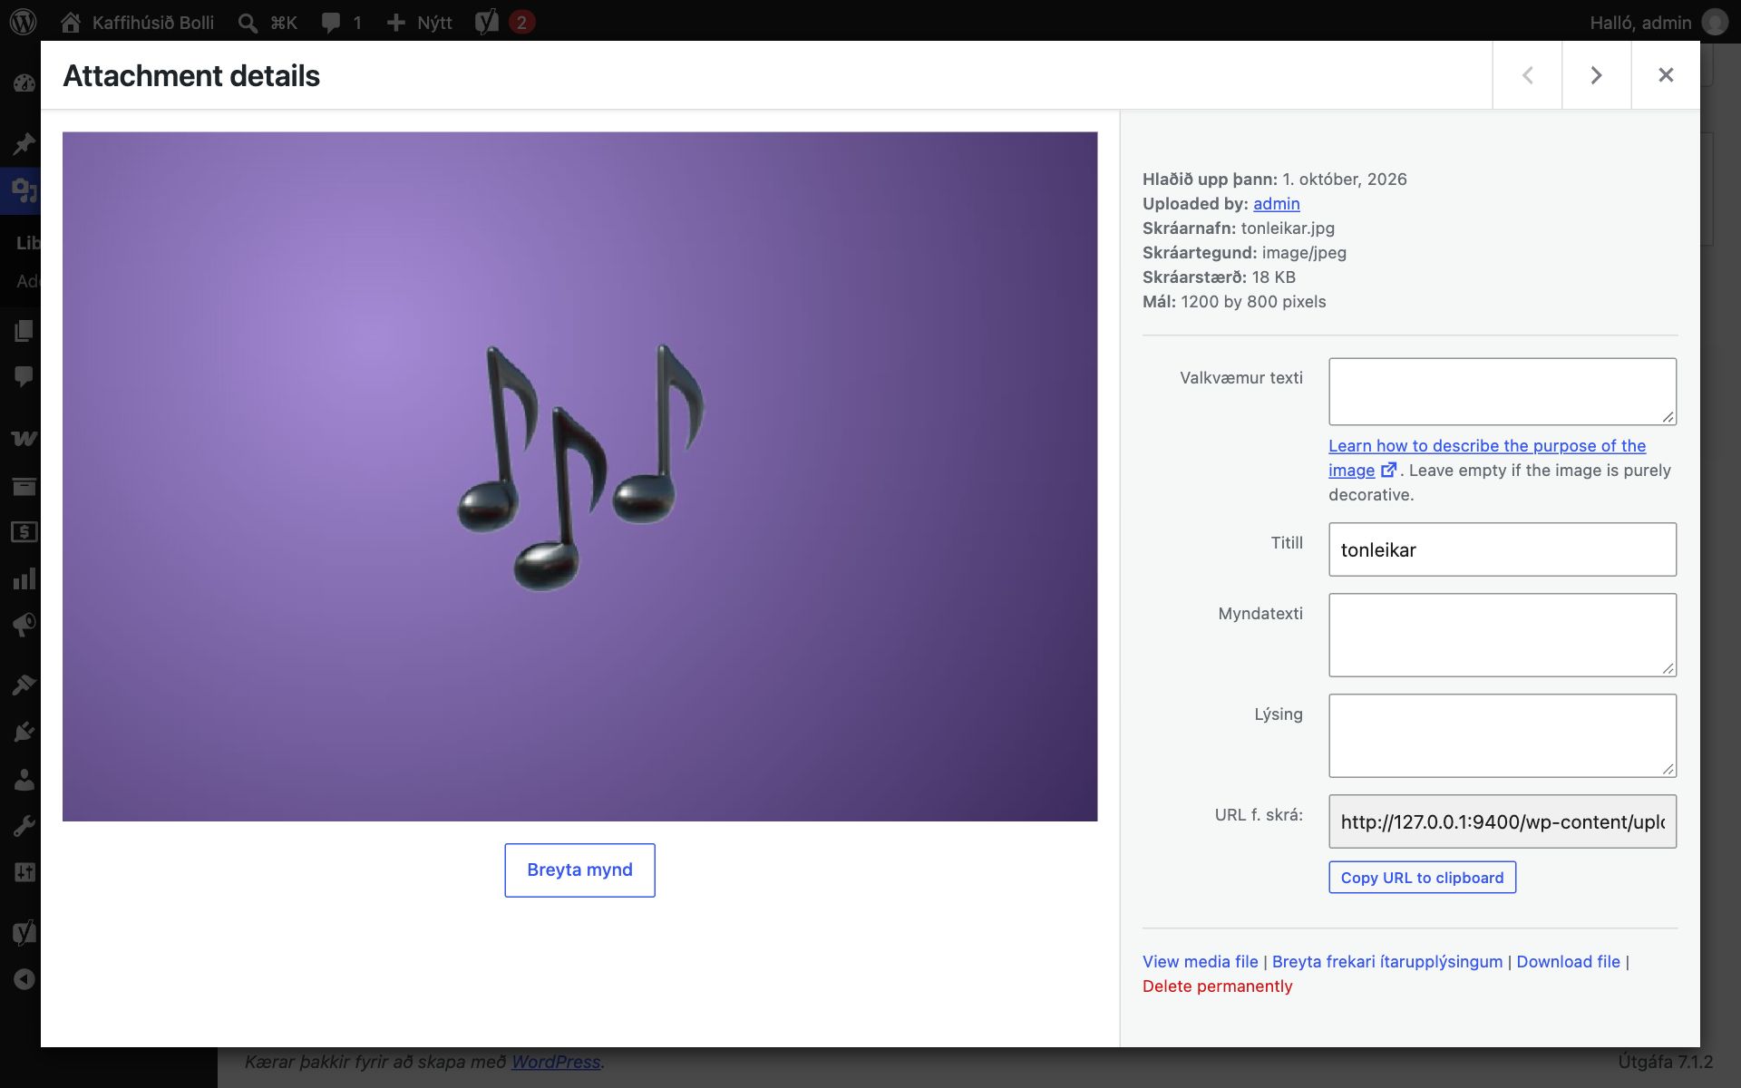Open the Marketing megaphone sidebar icon
The image size is (1741, 1088).
coord(24,626)
